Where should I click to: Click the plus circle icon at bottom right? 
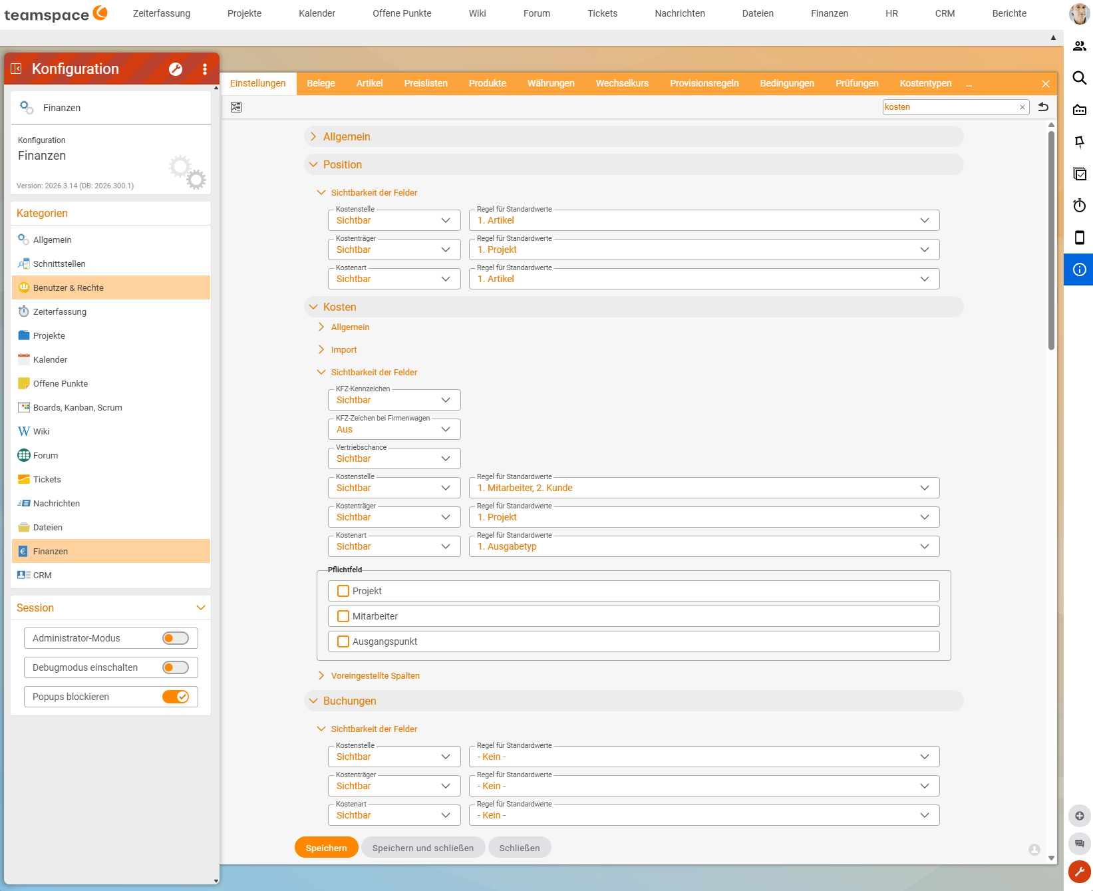1080,816
